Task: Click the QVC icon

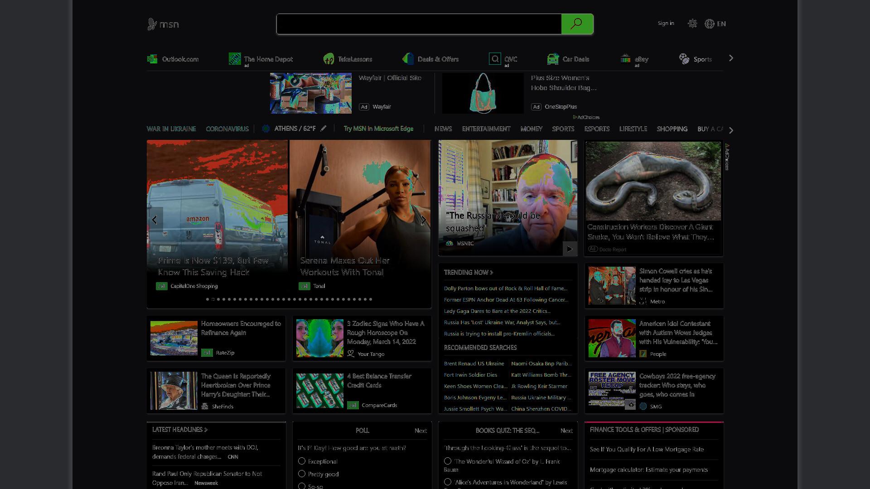Action: click(495, 59)
